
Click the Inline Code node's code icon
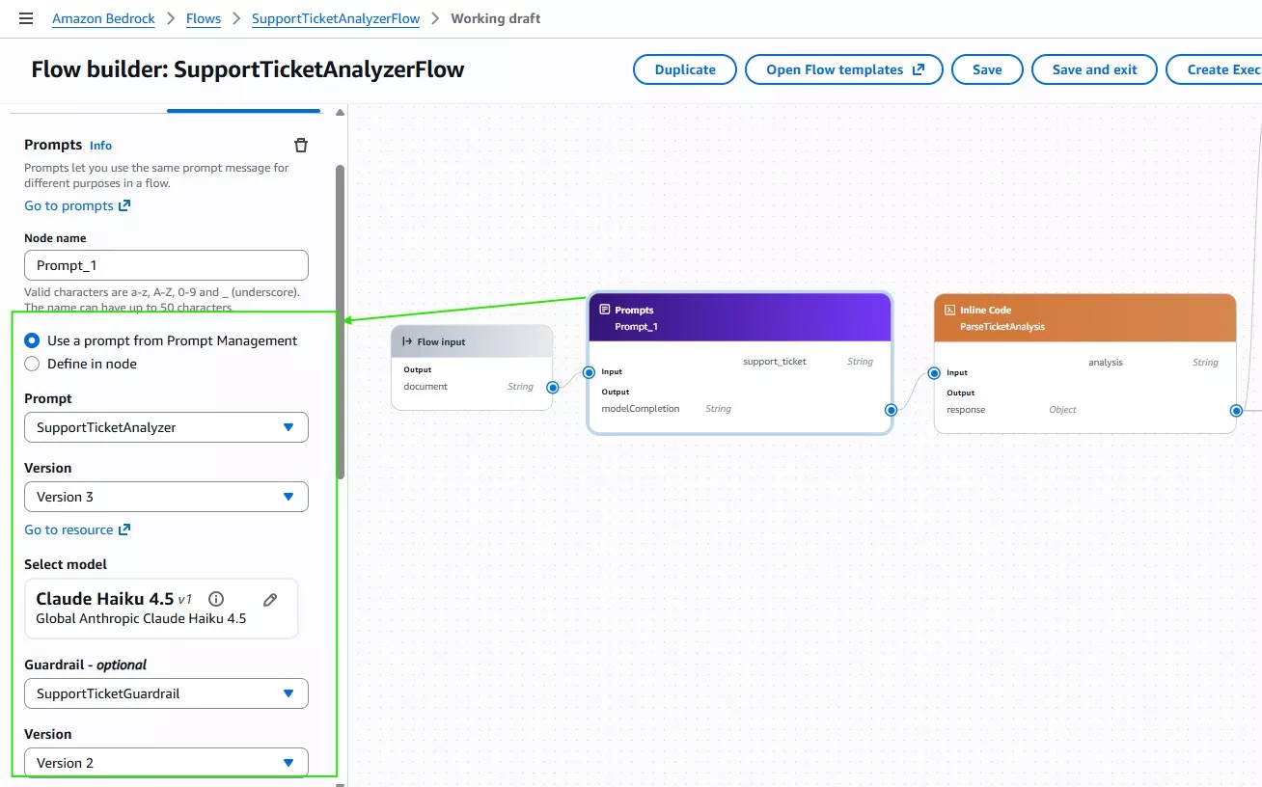tap(950, 310)
